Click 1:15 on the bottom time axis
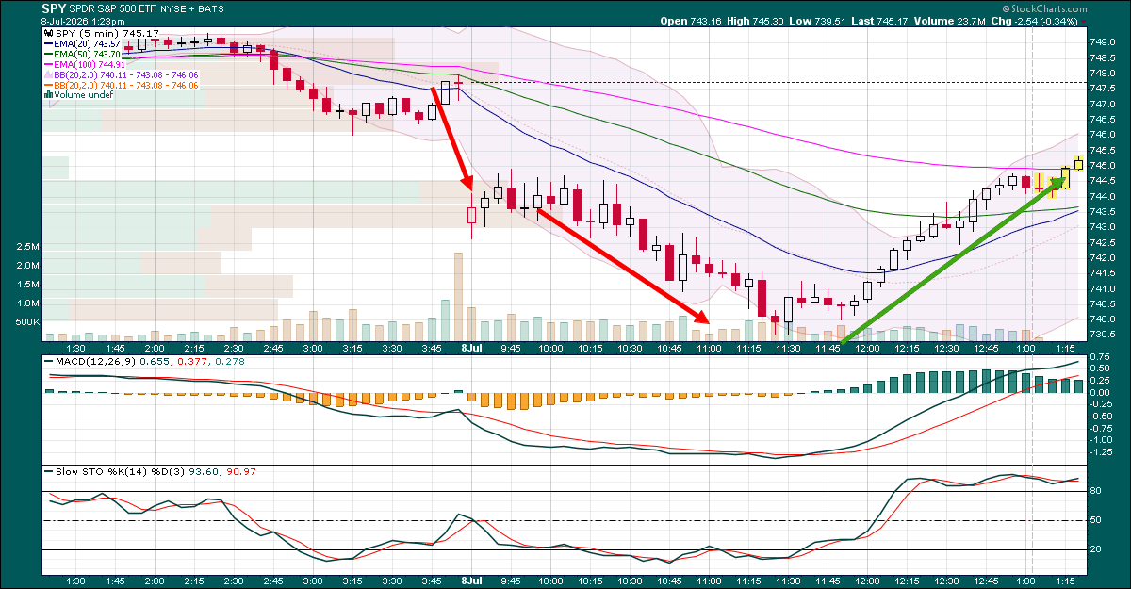Viewport: 1131px width, 589px height. (1065, 581)
